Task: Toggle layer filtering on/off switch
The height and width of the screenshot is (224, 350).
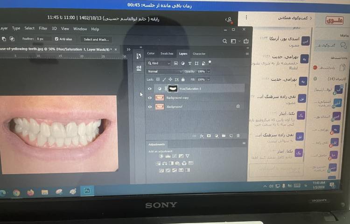Action: point(210,62)
